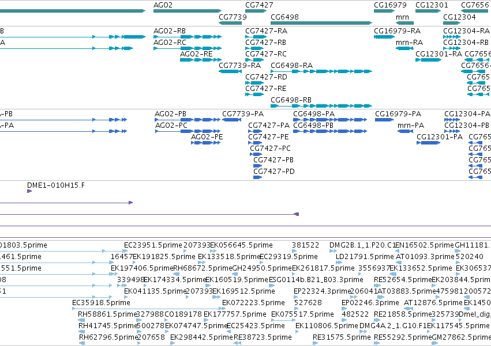491x346 pixels.
Task: Open the AGO2-RE transcript label
Action: tap(196, 54)
